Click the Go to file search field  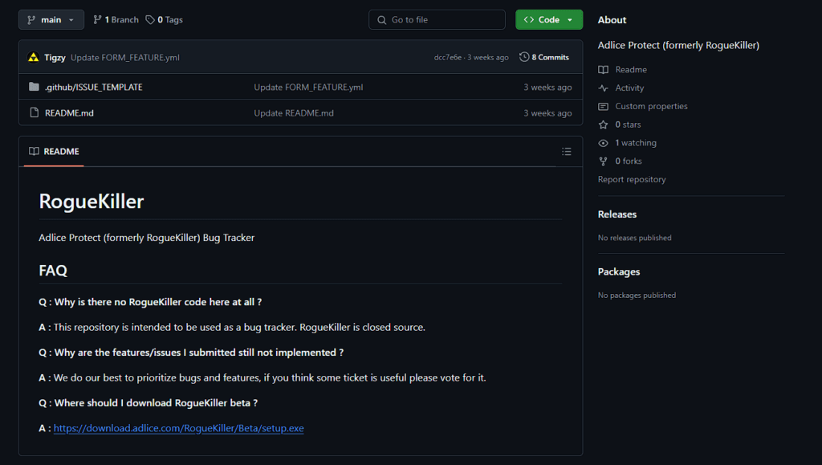437,20
